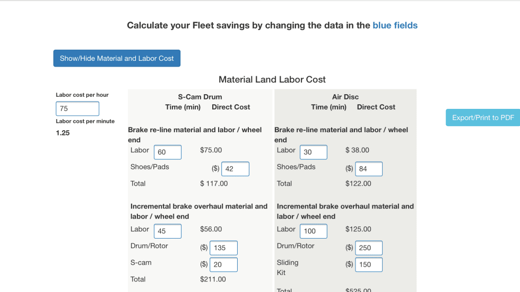Click the Air Disc re-line Labor time field
The height and width of the screenshot is (292, 520).
[x=314, y=152]
